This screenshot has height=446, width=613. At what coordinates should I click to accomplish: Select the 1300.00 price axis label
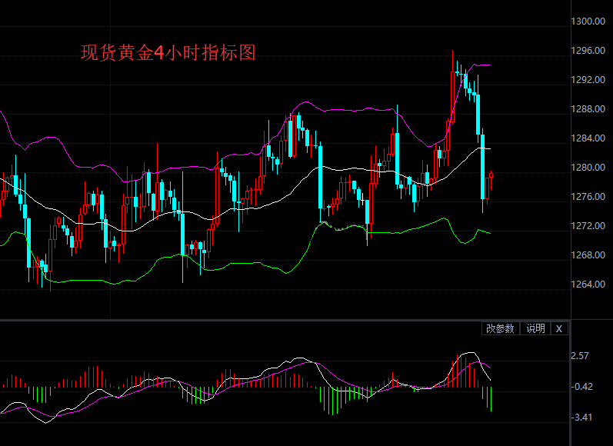[x=591, y=22]
